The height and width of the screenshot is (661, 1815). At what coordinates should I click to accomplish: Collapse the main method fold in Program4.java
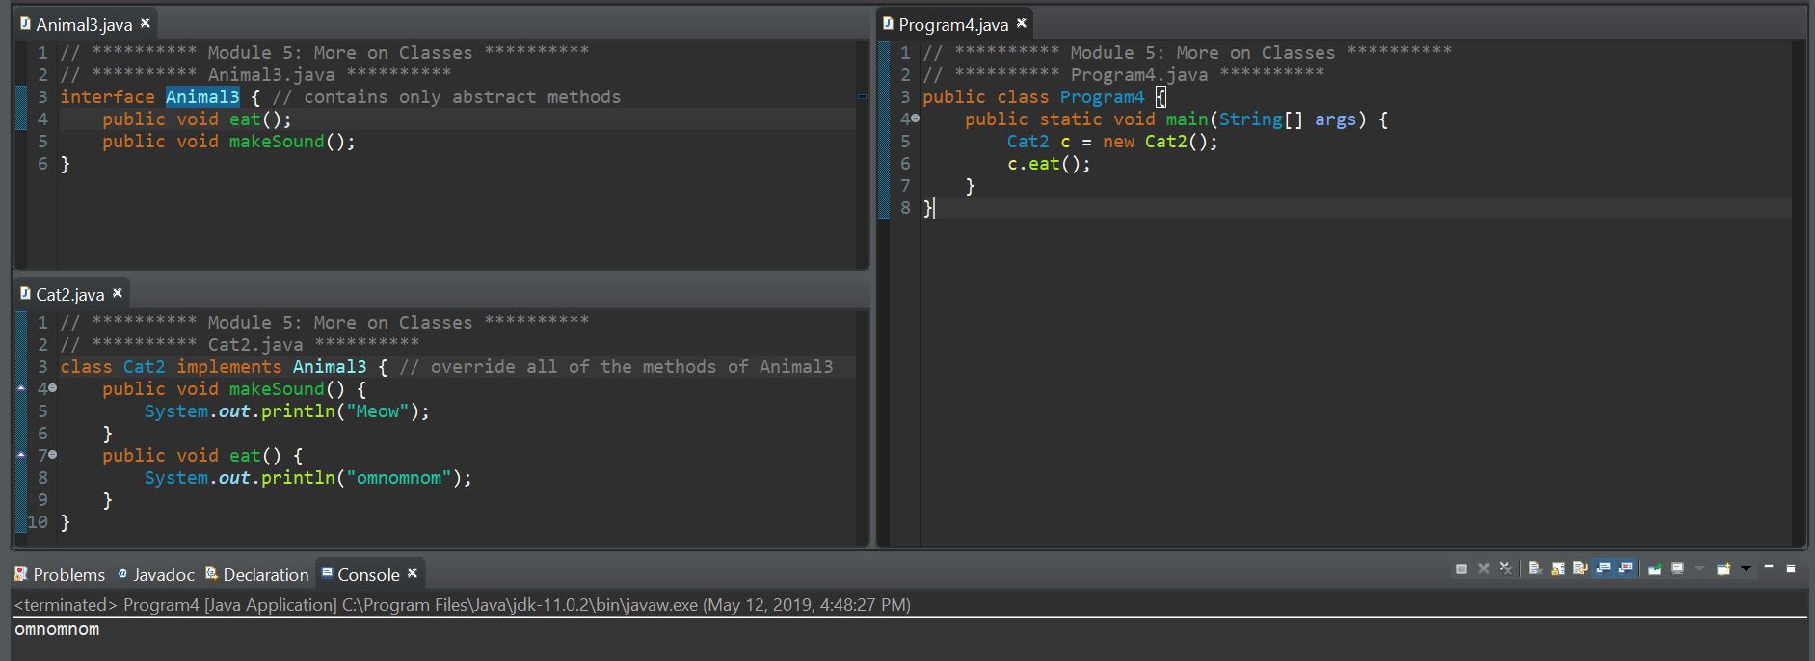click(x=916, y=119)
